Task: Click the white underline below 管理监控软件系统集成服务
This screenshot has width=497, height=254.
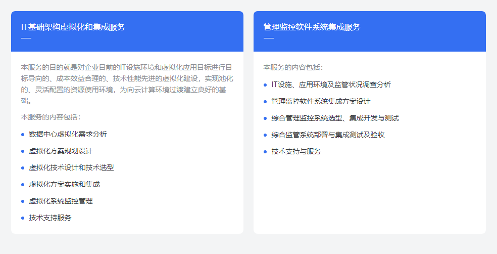Action: pyautogui.click(x=269, y=38)
